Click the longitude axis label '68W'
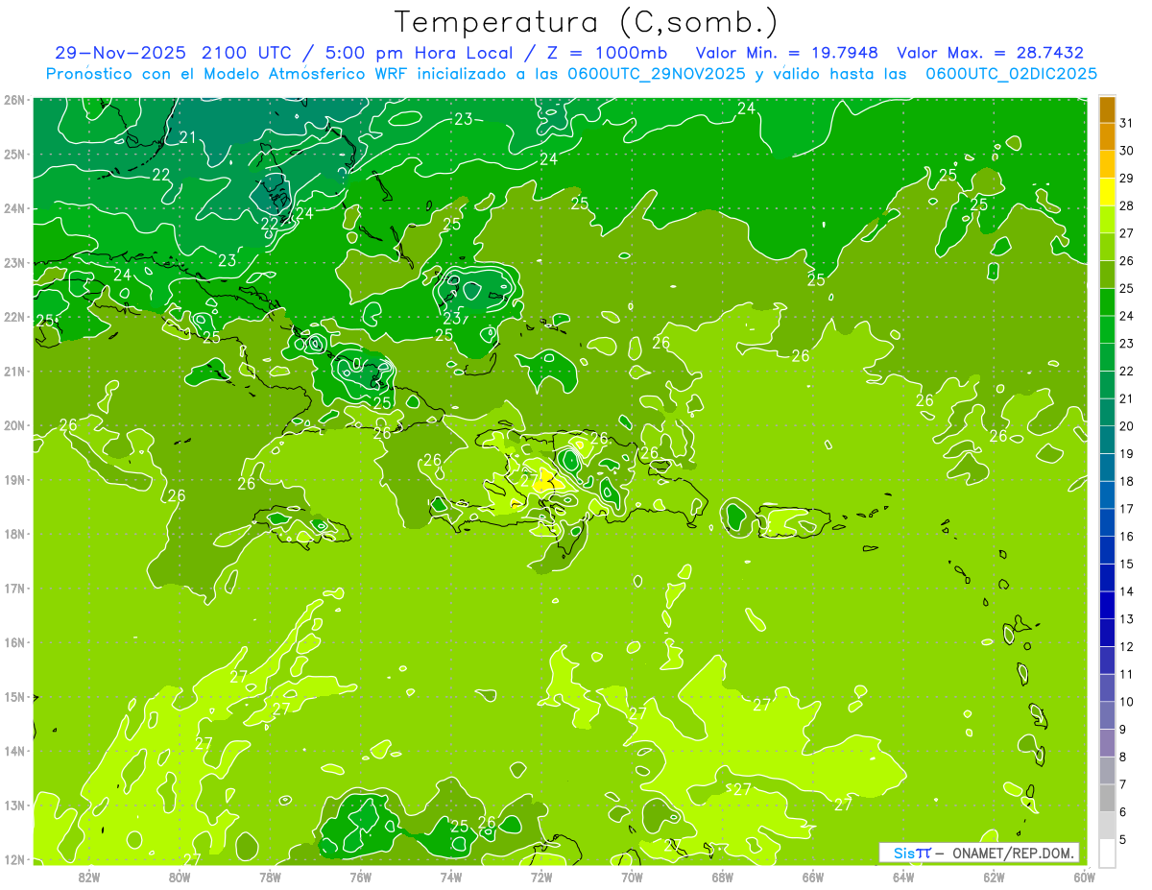The image size is (1152, 890). 722,877
